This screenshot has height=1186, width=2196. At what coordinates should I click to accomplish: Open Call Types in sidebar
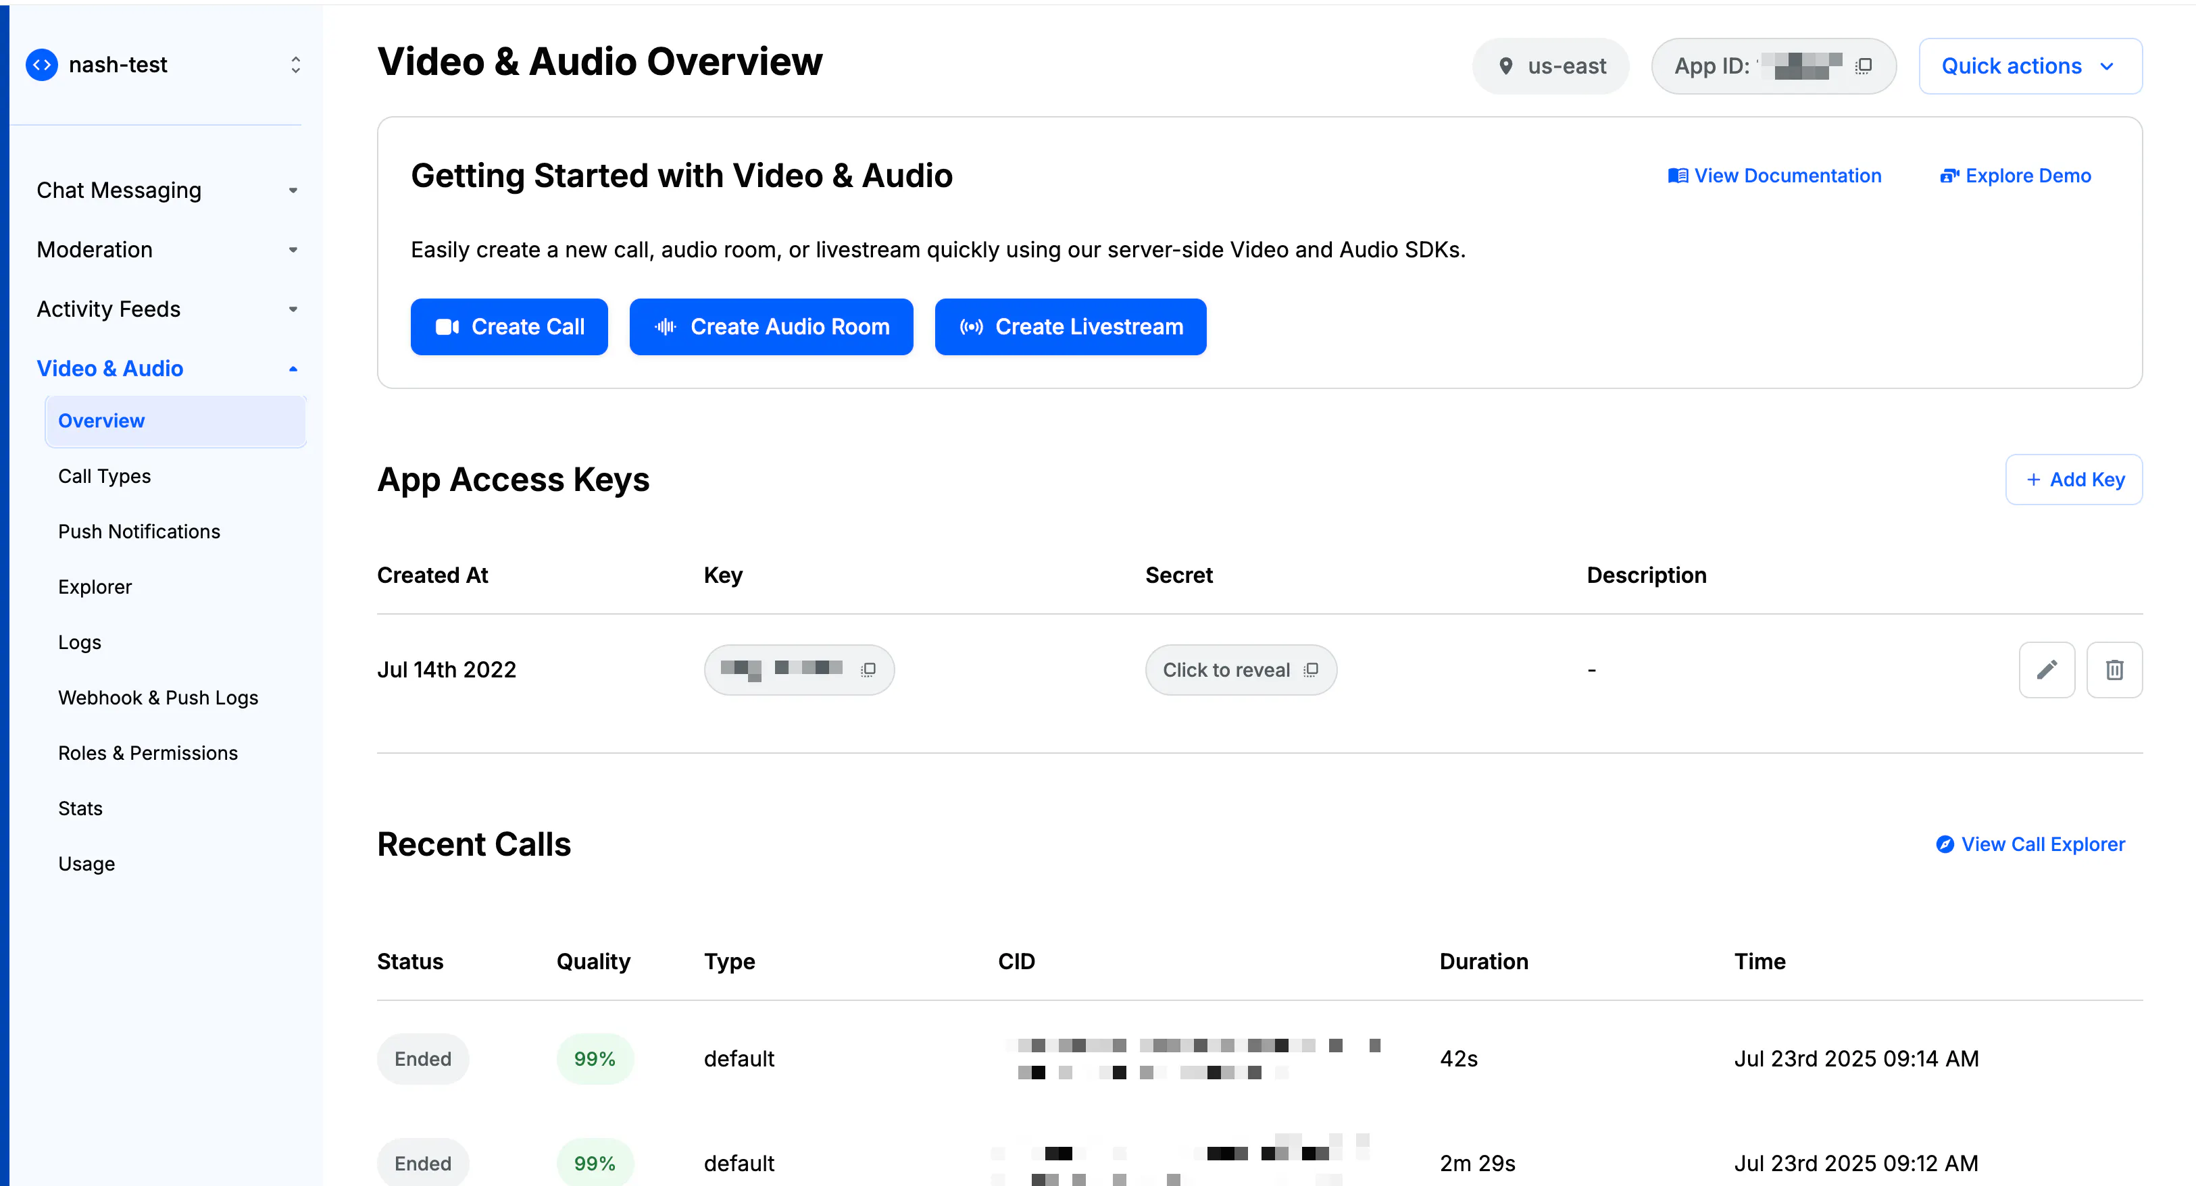pyautogui.click(x=104, y=476)
